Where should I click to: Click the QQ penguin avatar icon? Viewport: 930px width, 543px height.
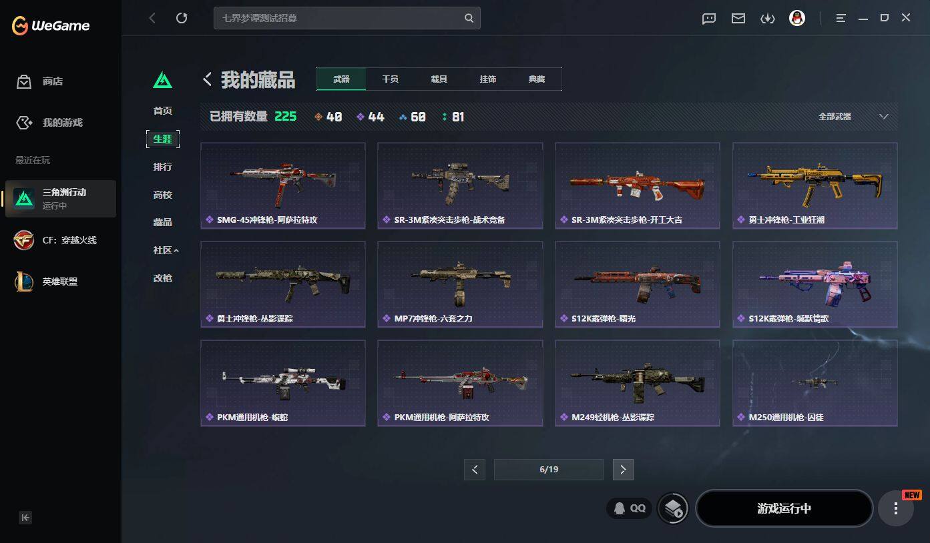tap(796, 18)
